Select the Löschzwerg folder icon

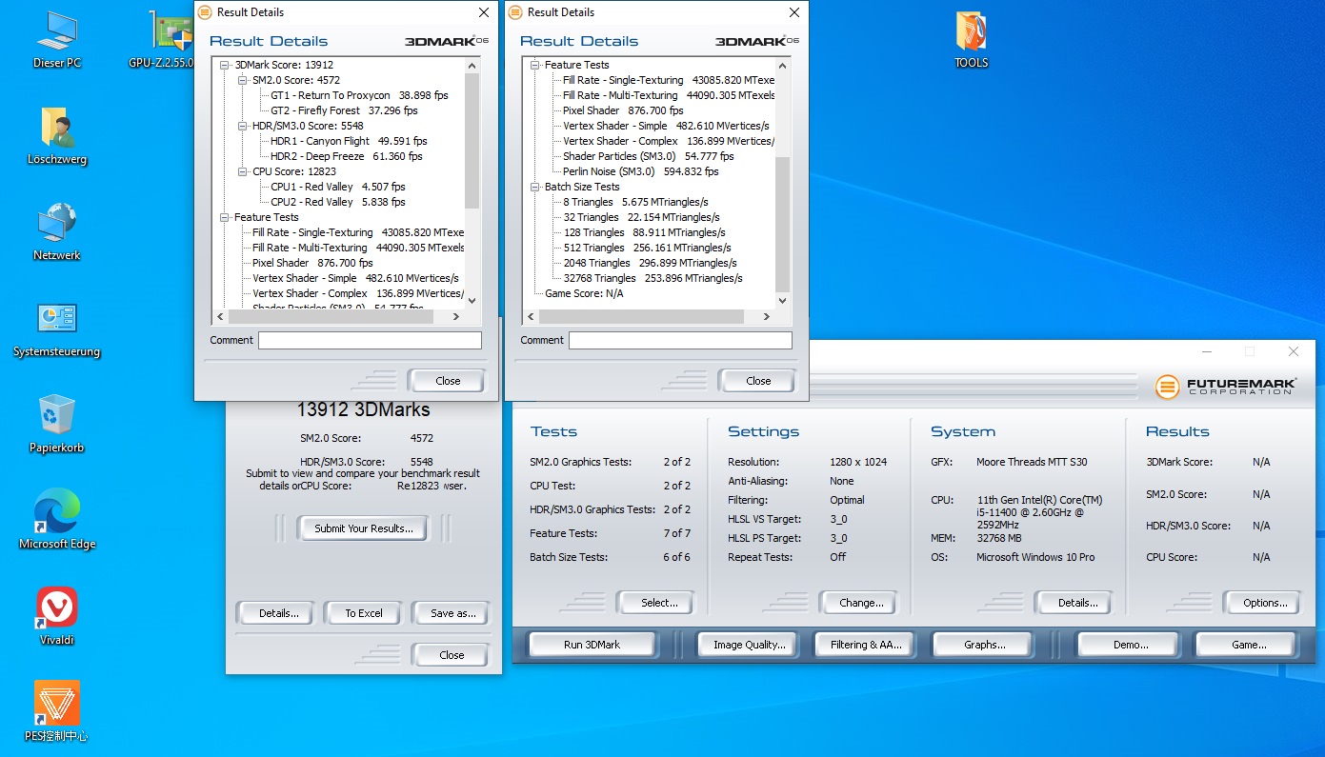(57, 136)
